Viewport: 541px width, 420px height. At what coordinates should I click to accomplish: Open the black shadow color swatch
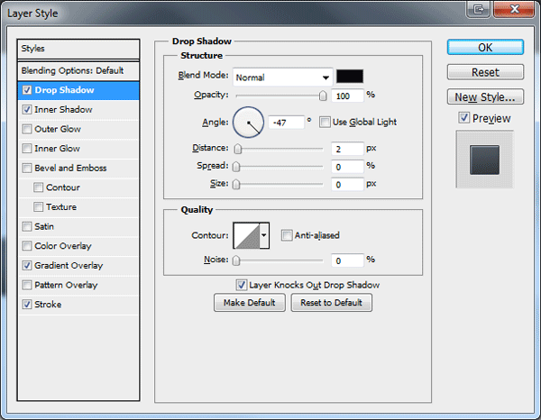tap(350, 77)
